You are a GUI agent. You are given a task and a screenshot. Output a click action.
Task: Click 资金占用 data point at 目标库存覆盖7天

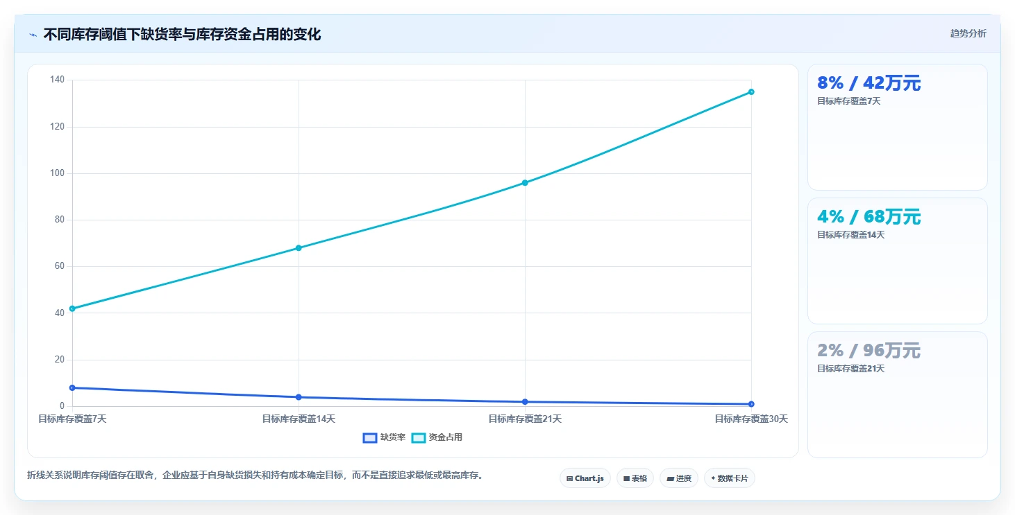point(72,308)
